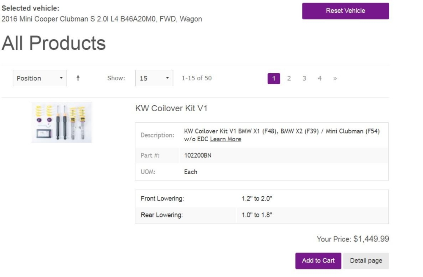Screen dimensions: 423x277
Task: Select current page 1 in pagination
Action: pos(274,79)
